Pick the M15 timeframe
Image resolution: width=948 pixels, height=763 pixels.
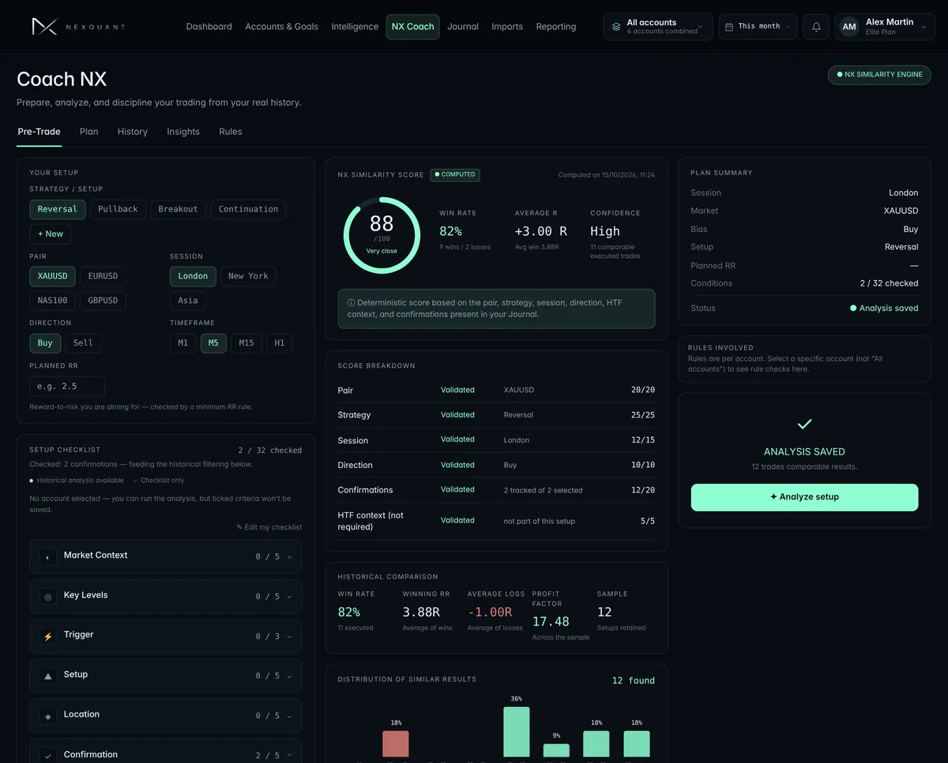pyautogui.click(x=246, y=343)
